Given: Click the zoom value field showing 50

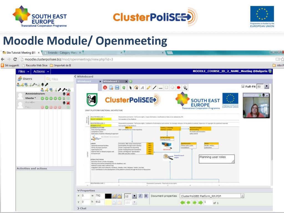Looking at the screenshot, I should (260, 87).
